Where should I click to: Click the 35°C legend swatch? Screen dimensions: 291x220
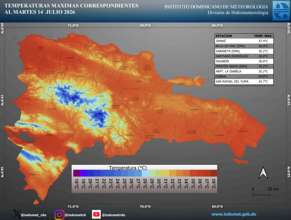pos(193,173)
